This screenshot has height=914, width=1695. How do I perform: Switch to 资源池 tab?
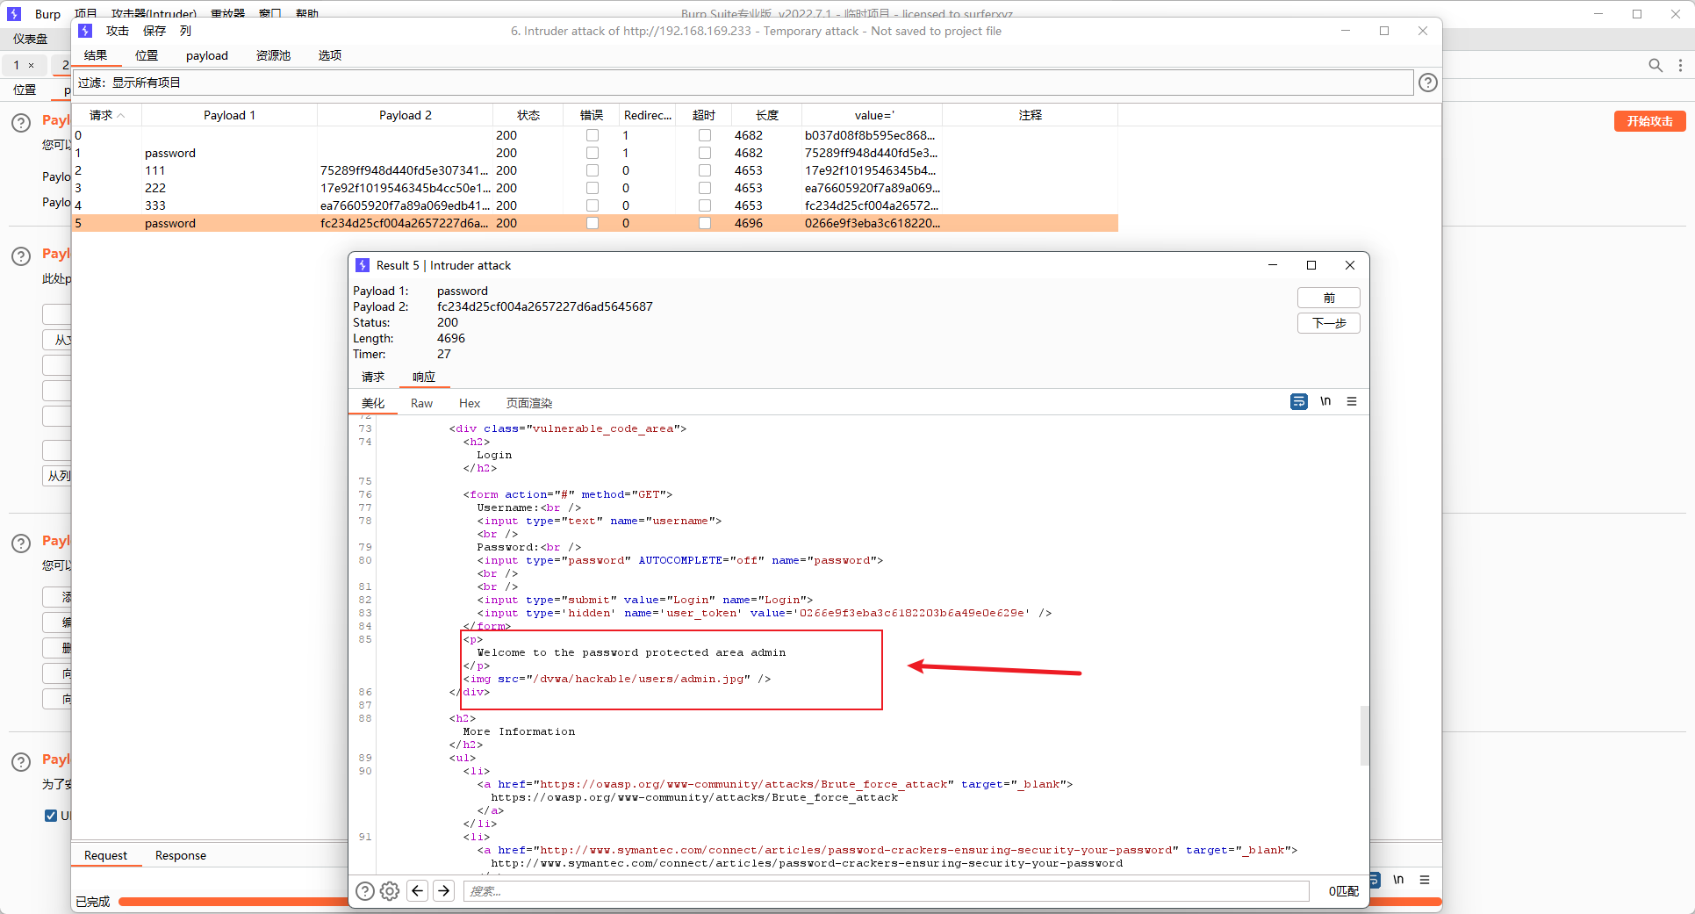[273, 55]
